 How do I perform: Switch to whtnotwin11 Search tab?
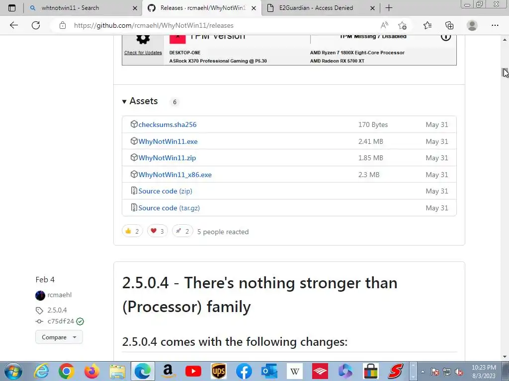[83, 8]
